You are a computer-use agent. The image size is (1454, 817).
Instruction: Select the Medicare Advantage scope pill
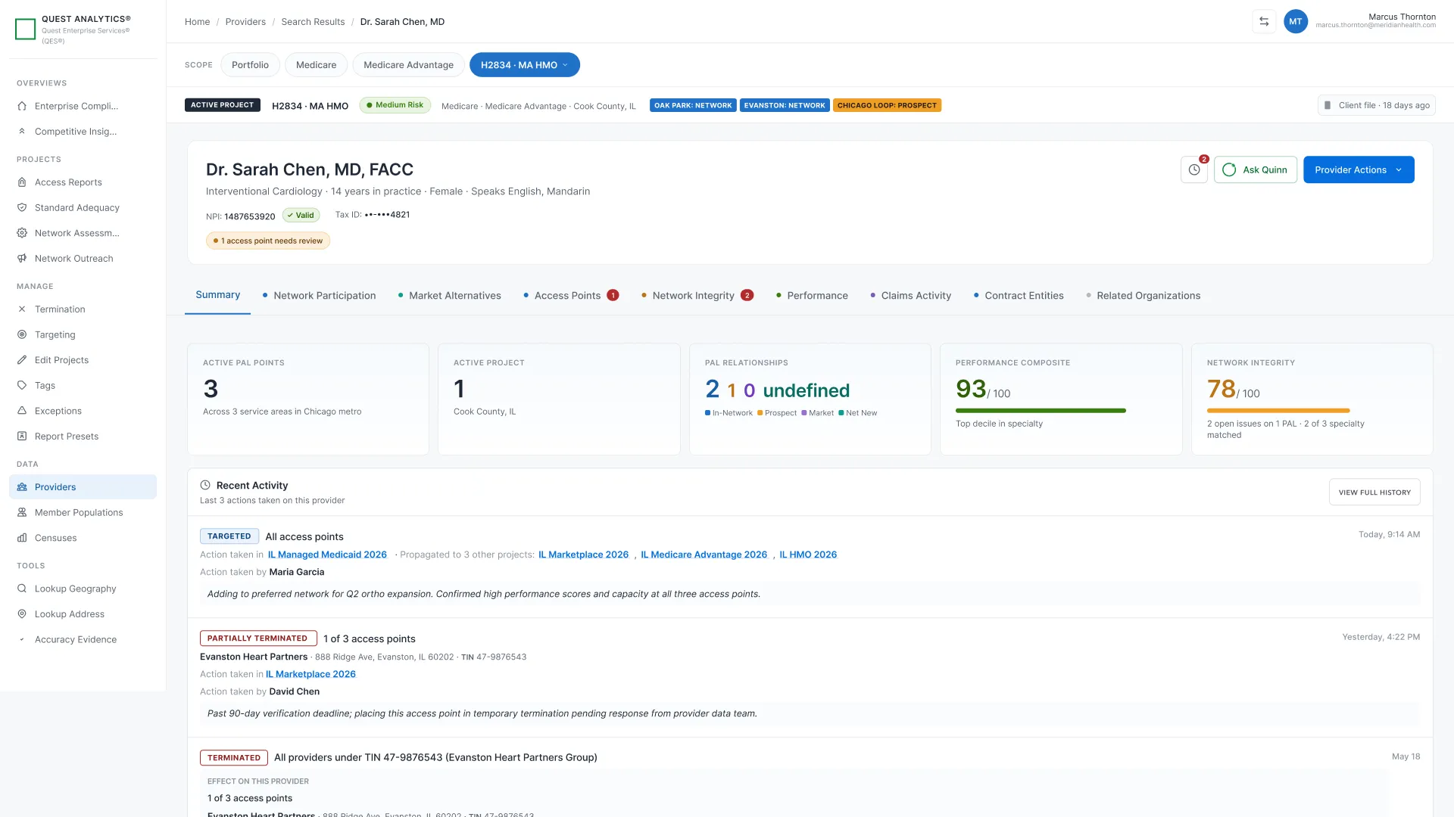click(408, 65)
